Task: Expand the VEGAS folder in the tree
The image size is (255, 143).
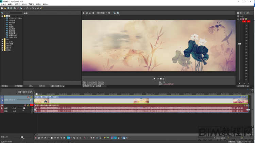Action: pos(2,46)
